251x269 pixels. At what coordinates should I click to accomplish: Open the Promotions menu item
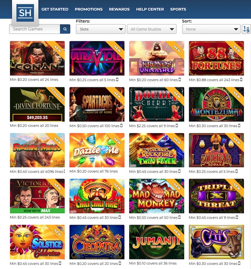[x=89, y=9]
